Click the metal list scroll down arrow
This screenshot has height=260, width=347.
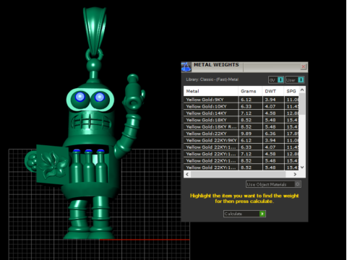point(302,168)
